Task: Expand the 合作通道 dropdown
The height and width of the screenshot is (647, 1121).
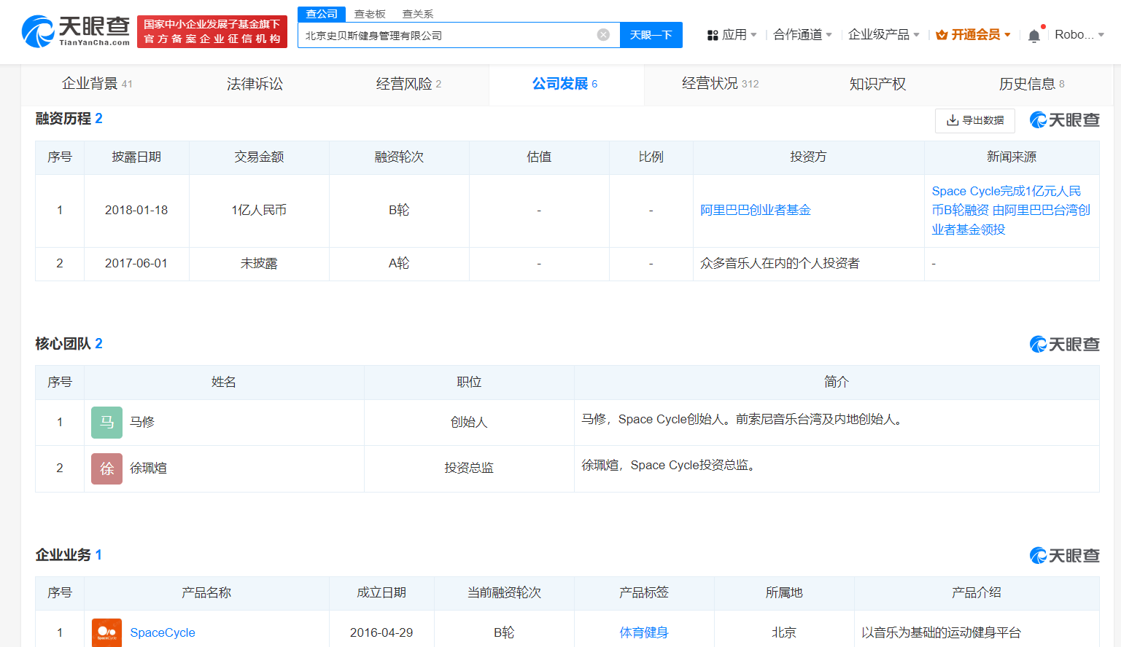Action: [x=829, y=35]
